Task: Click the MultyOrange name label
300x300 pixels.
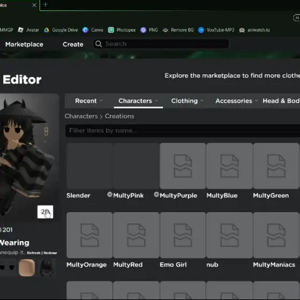Action: click(x=86, y=265)
